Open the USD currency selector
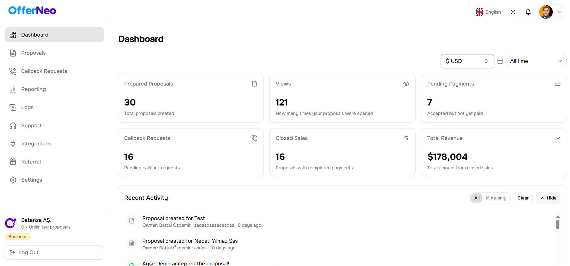570x266 pixels. pyautogui.click(x=467, y=61)
